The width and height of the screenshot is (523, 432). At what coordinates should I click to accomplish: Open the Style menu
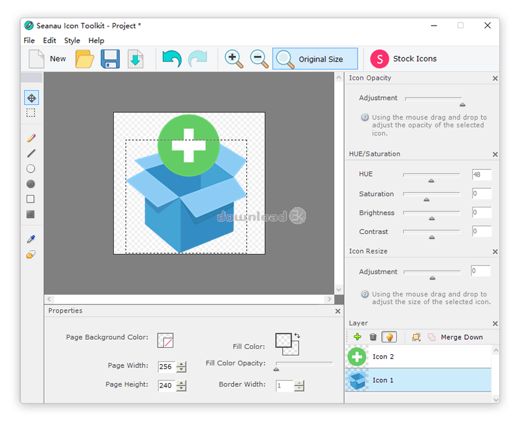[x=72, y=41]
